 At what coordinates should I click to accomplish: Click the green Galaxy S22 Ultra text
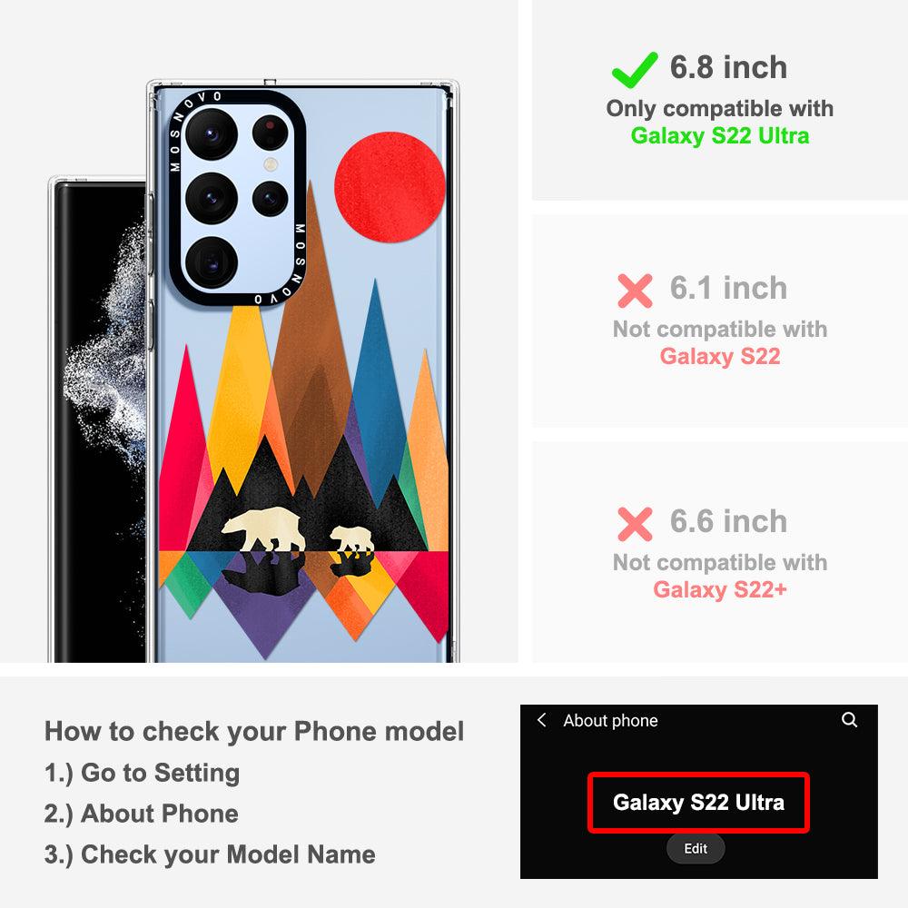pos(720,136)
